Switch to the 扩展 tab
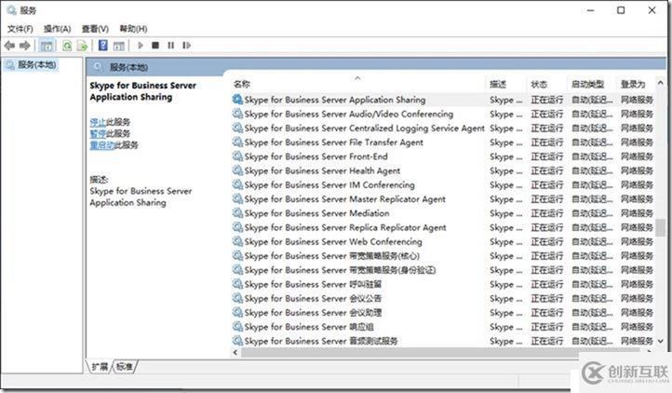The height and width of the screenshot is (393, 672). coord(100,366)
